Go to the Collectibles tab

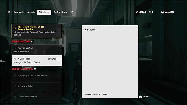[x=60, y=12]
